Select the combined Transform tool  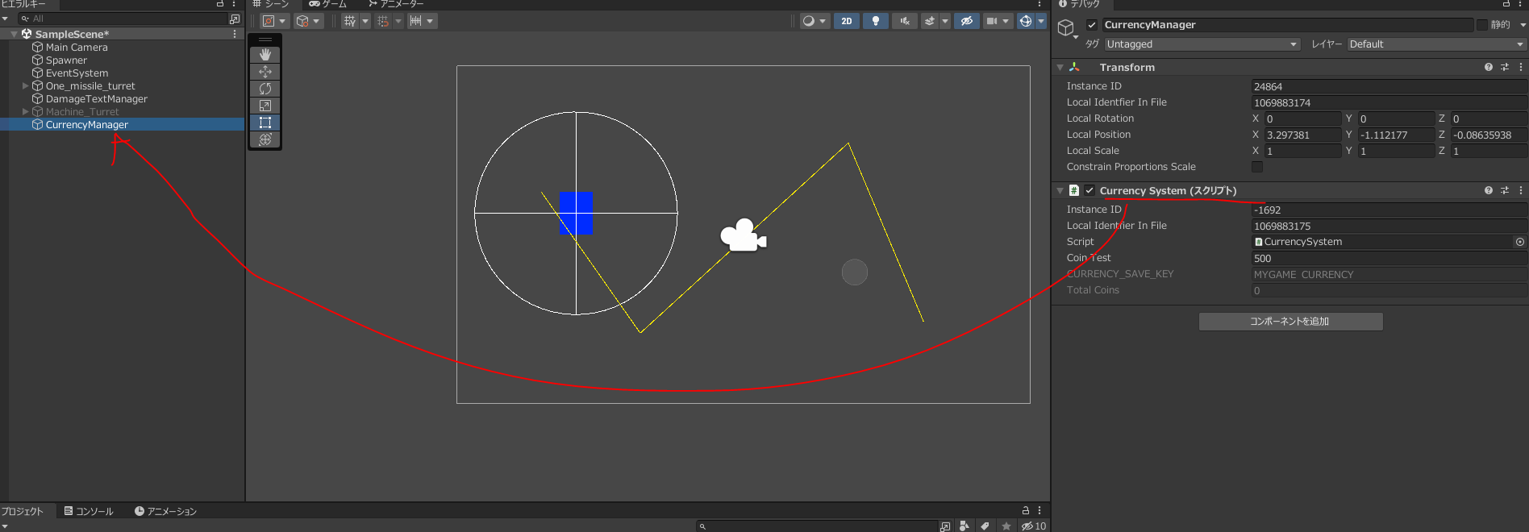(x=265, y=139)
